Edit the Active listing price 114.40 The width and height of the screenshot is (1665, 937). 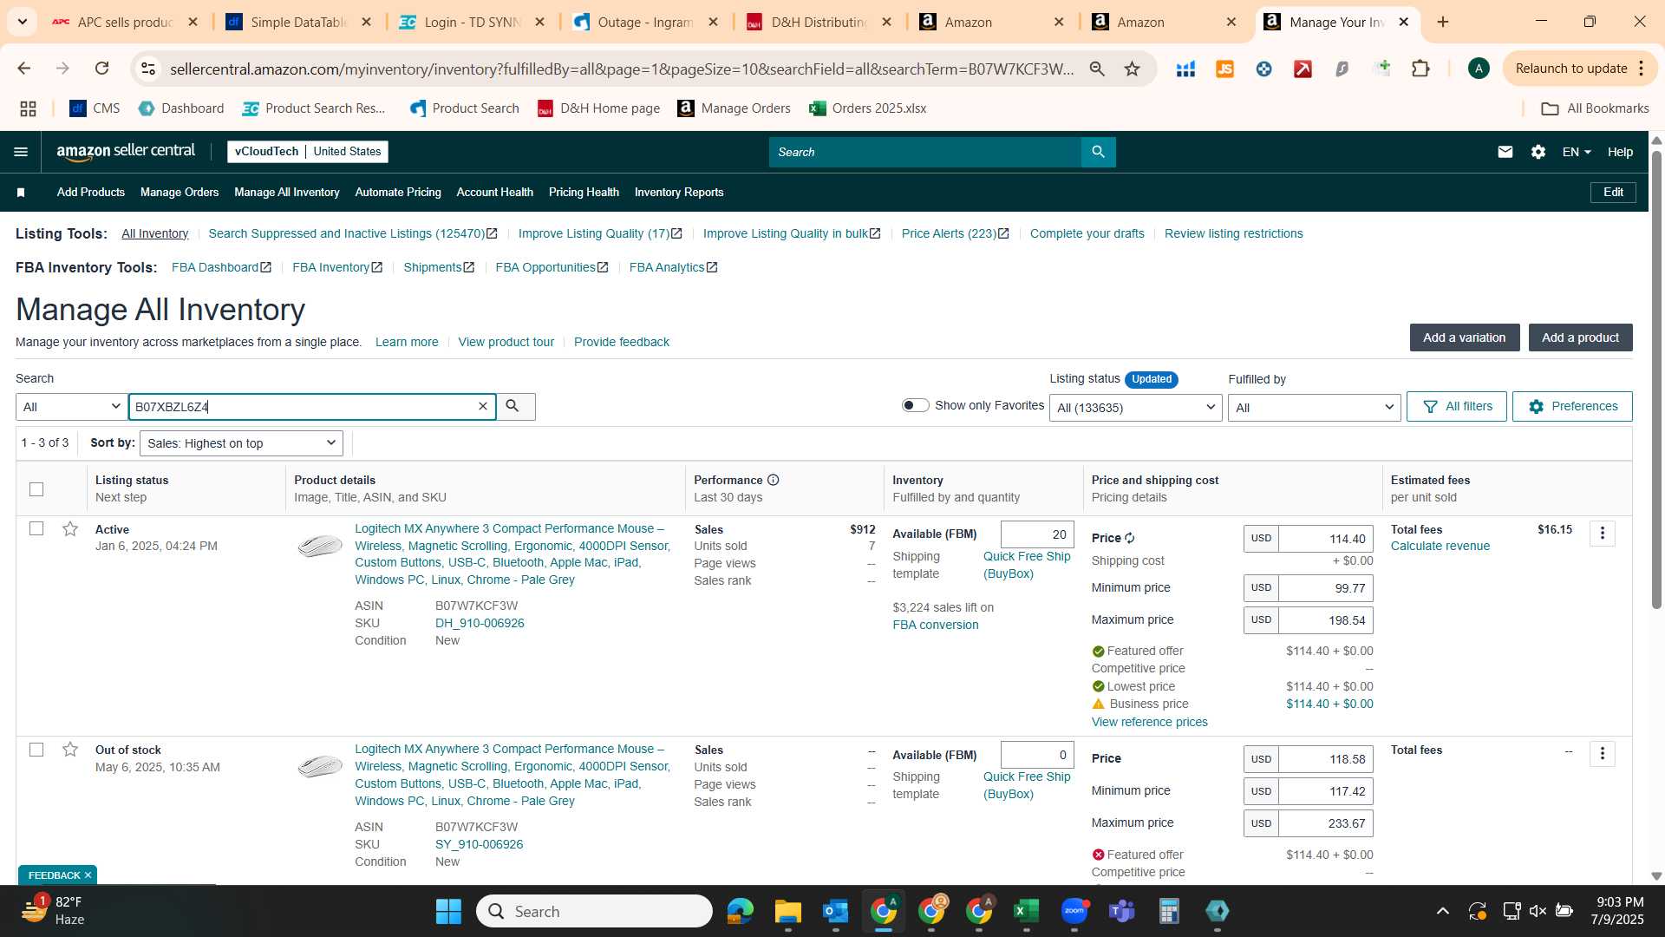(1326, 539)
